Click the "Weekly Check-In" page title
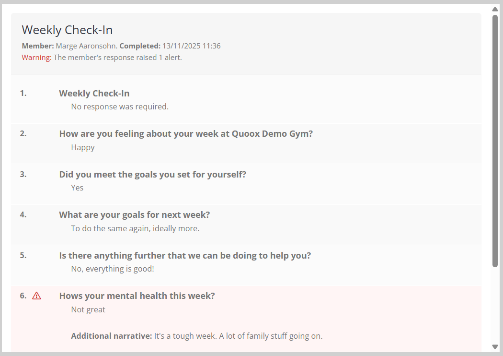The image size is (503, 356). 67,30
